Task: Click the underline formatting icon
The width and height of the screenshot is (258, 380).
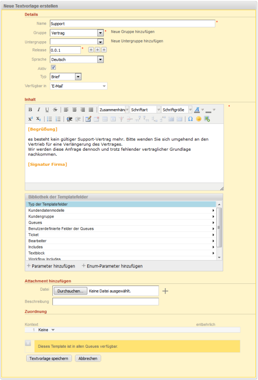Action: (x=47, y=110)
